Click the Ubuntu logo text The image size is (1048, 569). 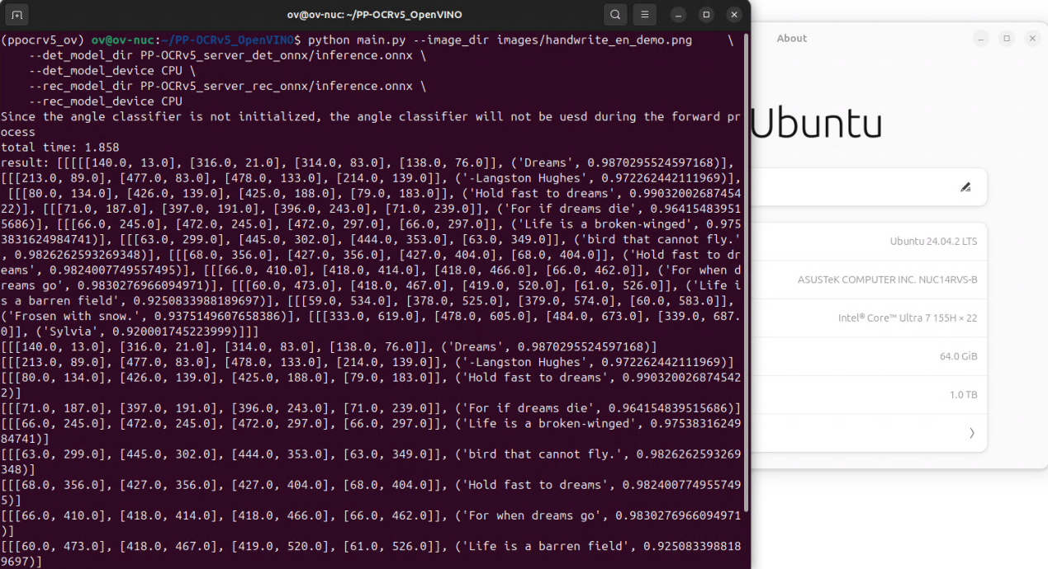tap(816, 124)
